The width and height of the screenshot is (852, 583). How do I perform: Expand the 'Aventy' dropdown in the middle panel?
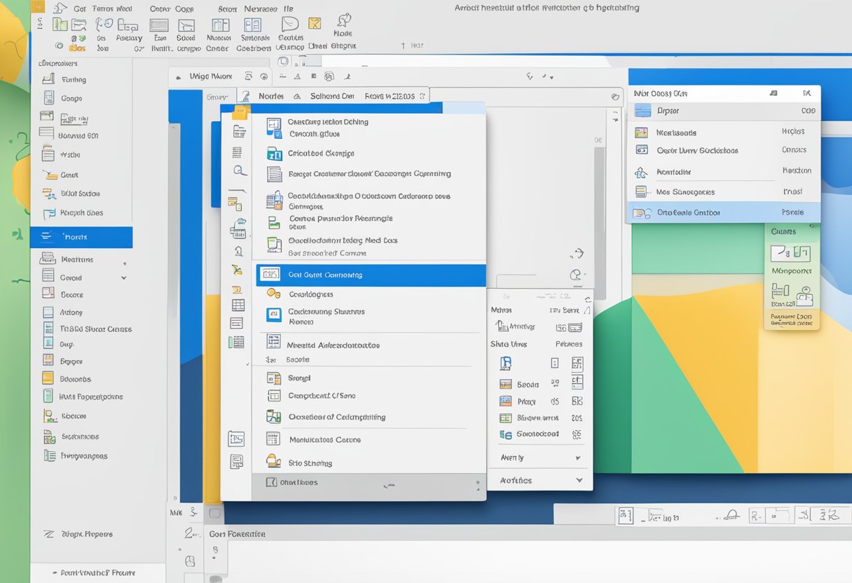(x=577, y=456)
